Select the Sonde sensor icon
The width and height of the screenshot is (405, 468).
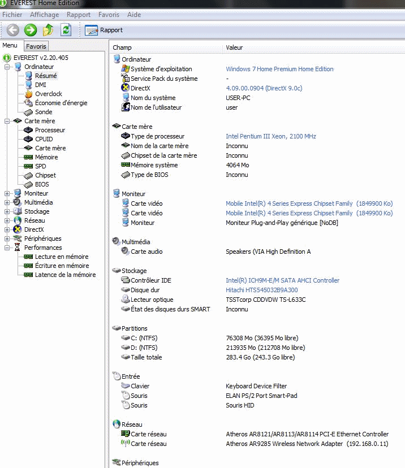28,112
